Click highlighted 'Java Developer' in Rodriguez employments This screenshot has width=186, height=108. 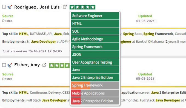point(43,42)
